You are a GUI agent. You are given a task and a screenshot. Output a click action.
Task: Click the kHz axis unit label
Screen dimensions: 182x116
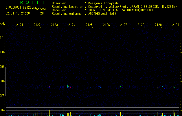coord(3,23)
